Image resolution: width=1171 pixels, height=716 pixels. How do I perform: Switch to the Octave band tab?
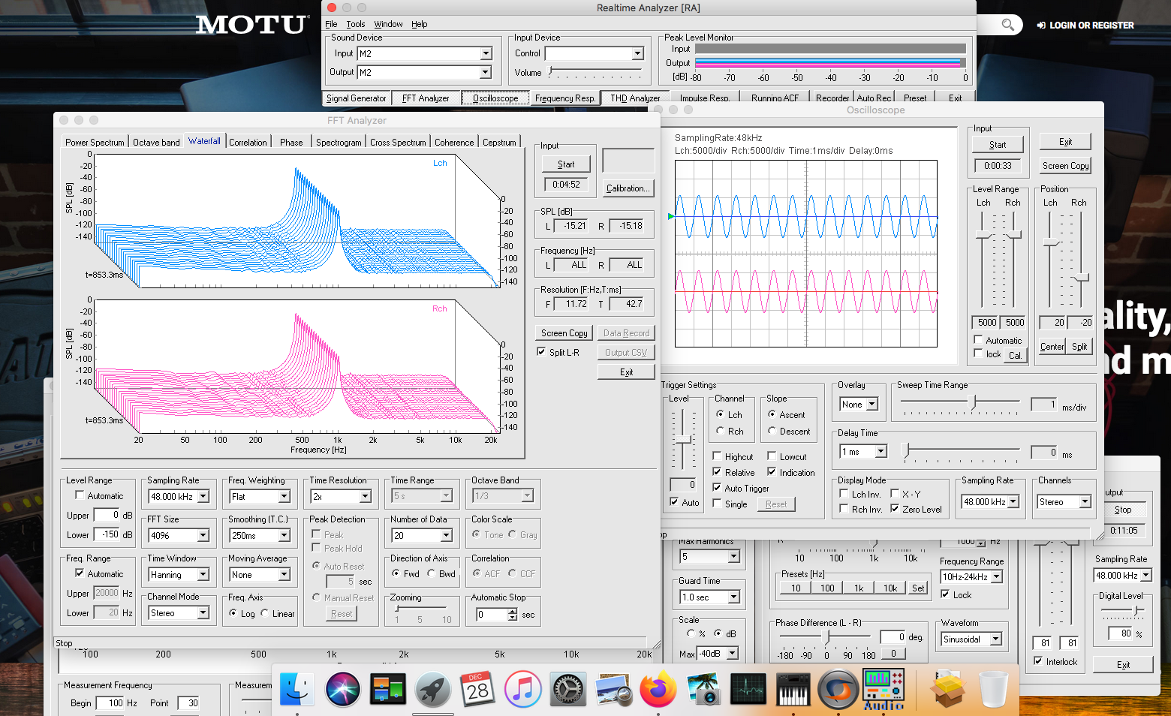pyautogui.click(x=156, y=142)
